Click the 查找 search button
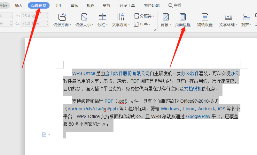The image size is (257, 155). (x=175, y=5)
